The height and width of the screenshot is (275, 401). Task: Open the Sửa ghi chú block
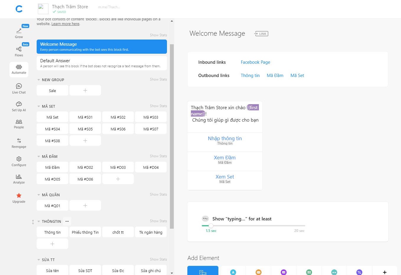pyautogui.click(x=151, y=270)
